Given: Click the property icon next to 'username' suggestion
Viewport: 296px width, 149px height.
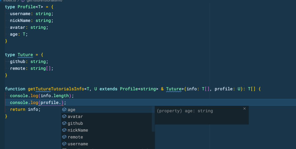Looking at the screenshot, I should click(64, 144).
